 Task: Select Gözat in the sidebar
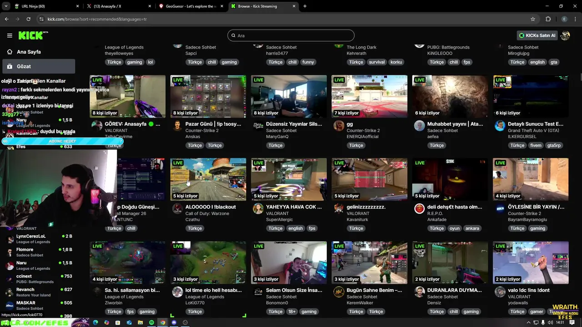39,66
